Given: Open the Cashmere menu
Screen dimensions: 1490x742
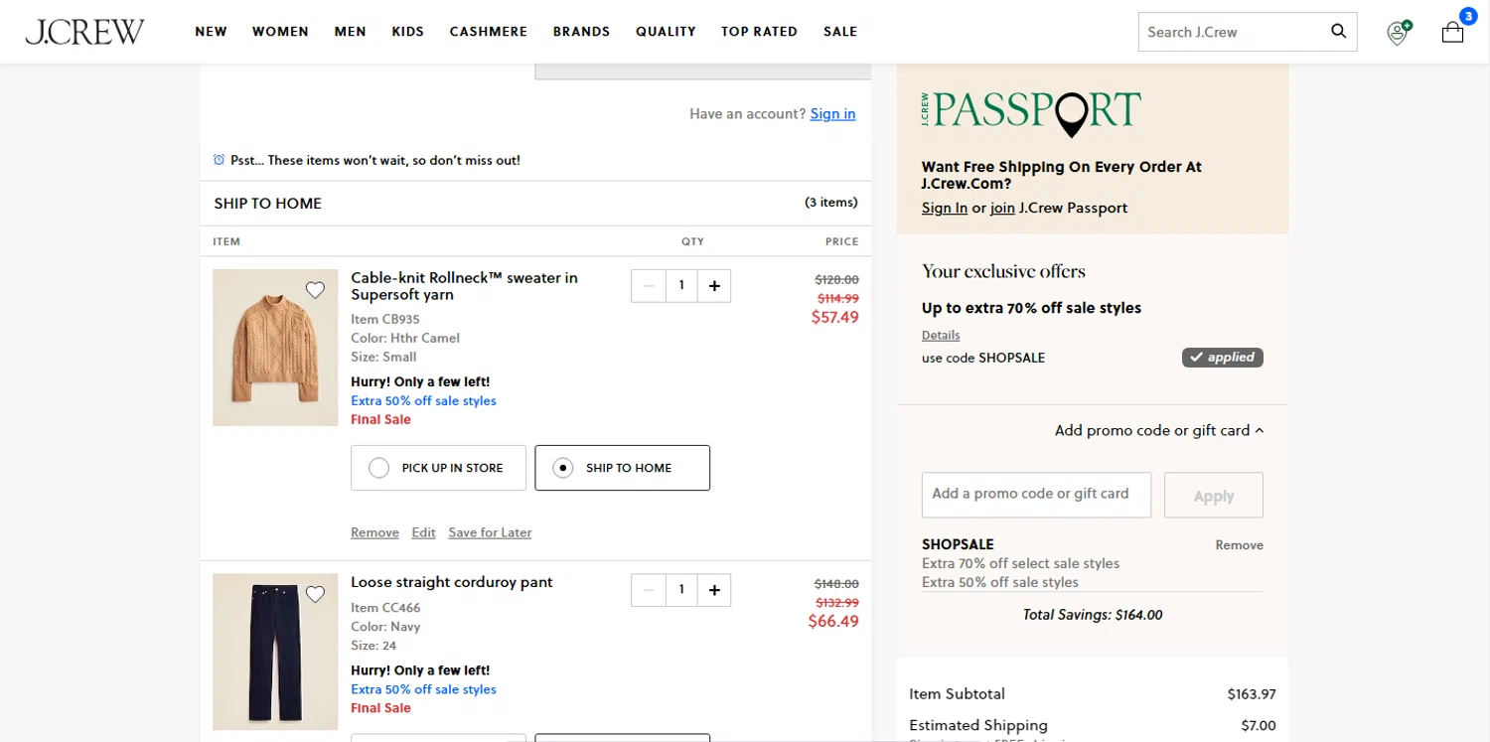Looking at the screenshot, I should [x=489, y=32].
